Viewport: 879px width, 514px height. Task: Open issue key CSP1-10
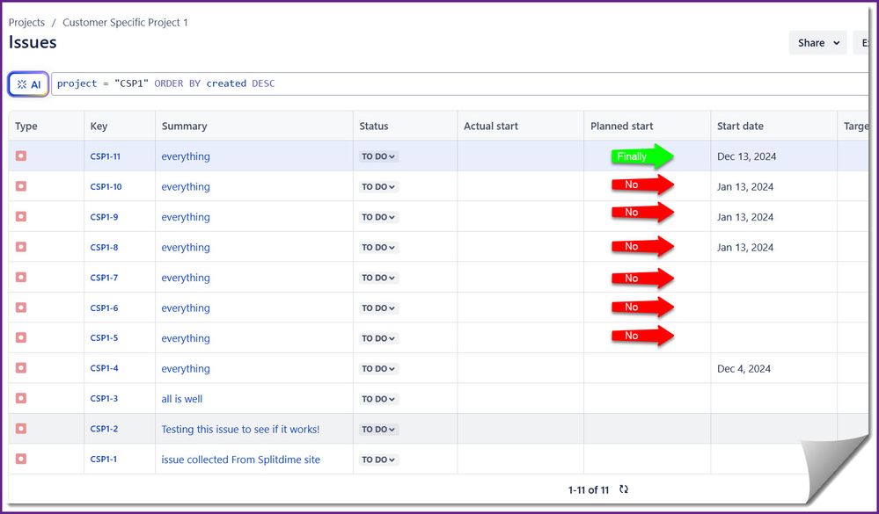[106, 187]
